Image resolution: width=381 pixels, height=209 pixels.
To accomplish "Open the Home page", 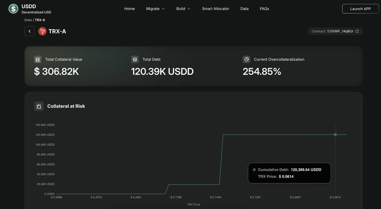I will [130, 9].
